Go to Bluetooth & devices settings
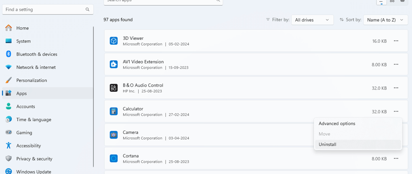Image resolution: width=412 pixels, height=174 pixels. coord(36,54)
